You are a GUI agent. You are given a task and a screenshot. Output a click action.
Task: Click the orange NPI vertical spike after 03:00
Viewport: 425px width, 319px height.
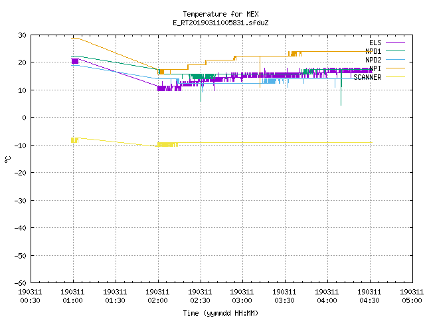coord(260,72)
